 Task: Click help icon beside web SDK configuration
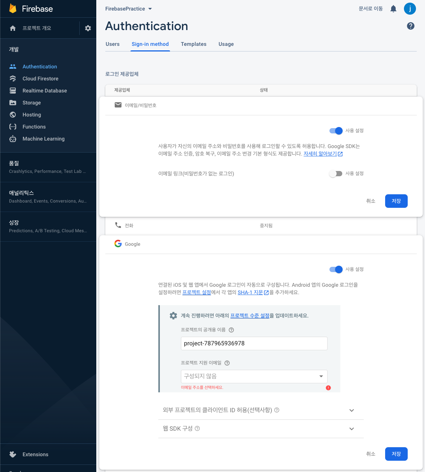(197, 428)
